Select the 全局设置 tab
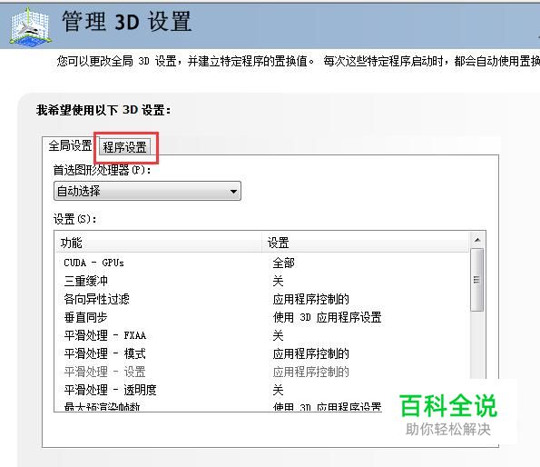Image resolution: width=540 pixels, height=467 pixels. (x=70, y=145)
